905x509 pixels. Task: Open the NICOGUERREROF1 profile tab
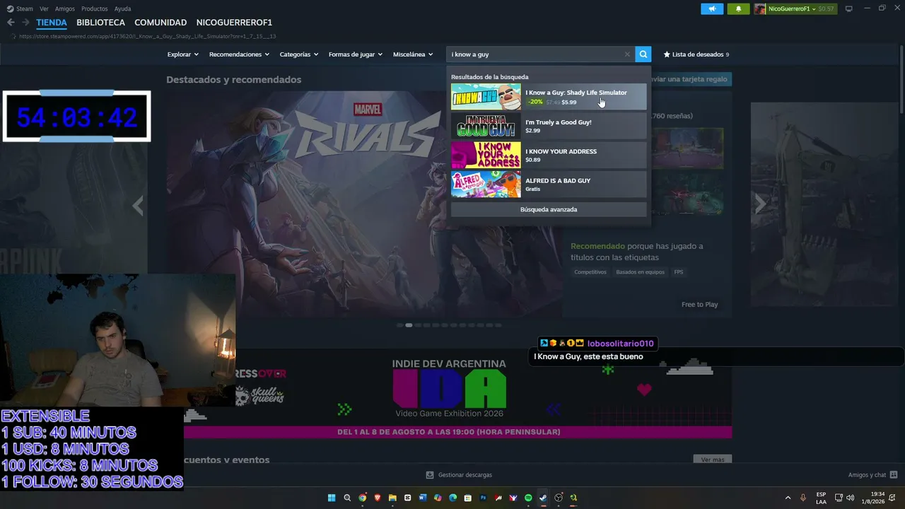pyautogui.click(x=234, y=23)
